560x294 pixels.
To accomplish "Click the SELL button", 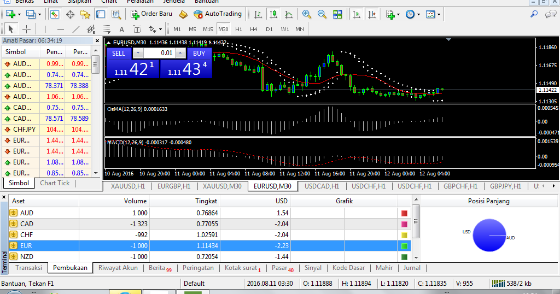I will [x=119, y=53].
